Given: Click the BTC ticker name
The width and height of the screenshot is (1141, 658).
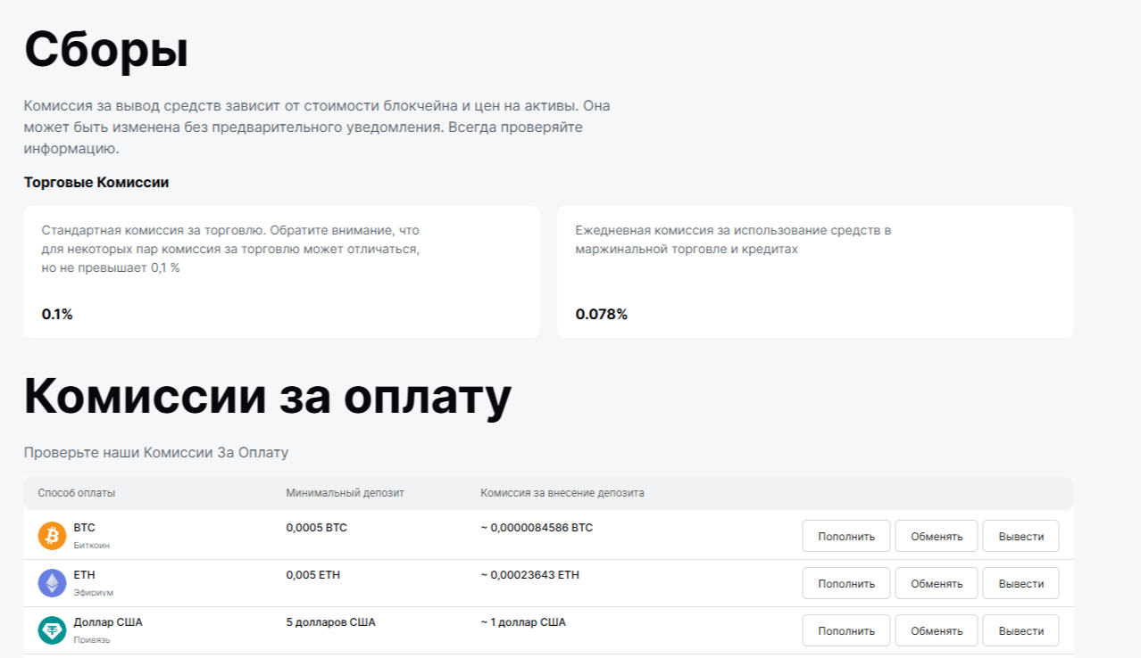Looking at the screenshot, I should click(85, 528).
